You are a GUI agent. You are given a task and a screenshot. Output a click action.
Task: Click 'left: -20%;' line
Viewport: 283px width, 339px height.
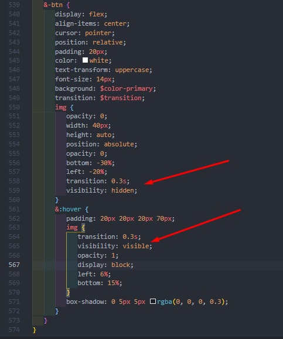87,172
